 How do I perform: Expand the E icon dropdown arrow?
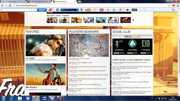tap(111, 10)
